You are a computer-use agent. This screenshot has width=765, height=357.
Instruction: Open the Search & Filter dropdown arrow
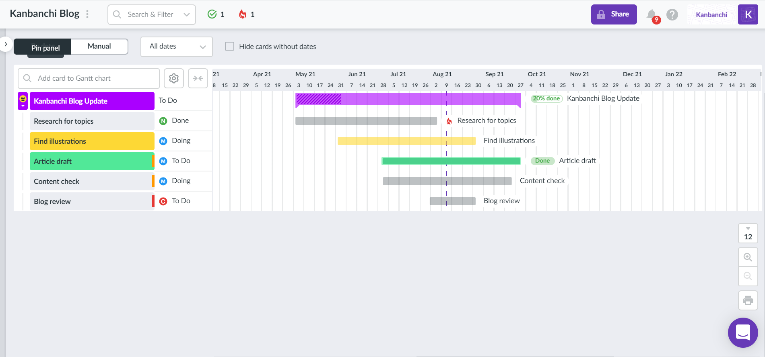pyautogui.click(x=187, y=14)
